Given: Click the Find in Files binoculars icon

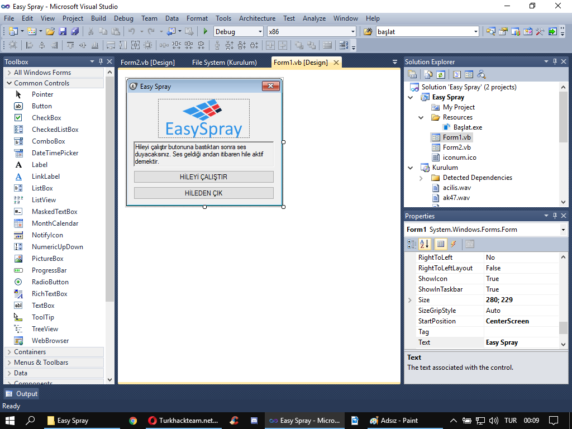Looking at the screenshot, I should click(x=368, y=32).
